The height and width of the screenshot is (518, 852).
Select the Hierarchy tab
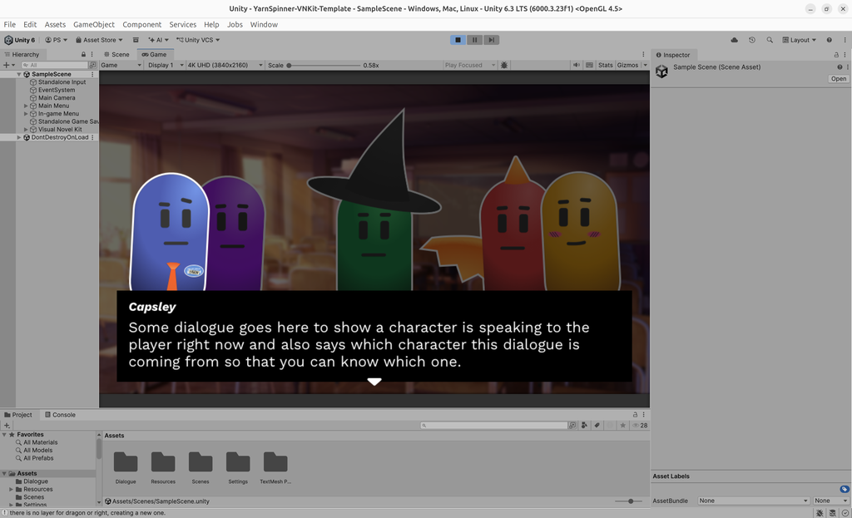[x=22, y=54]
